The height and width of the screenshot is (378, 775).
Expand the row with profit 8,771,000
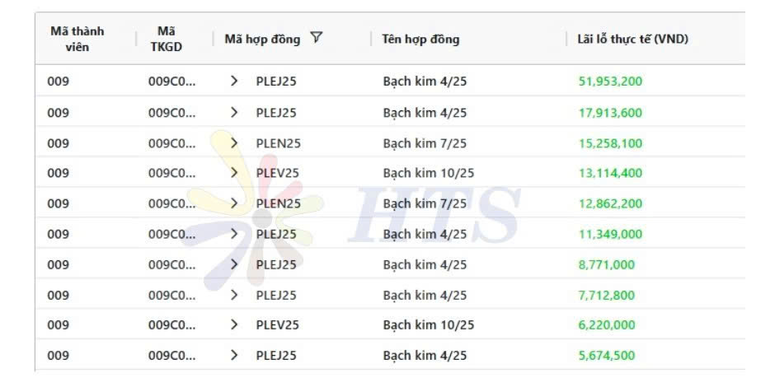234,264
